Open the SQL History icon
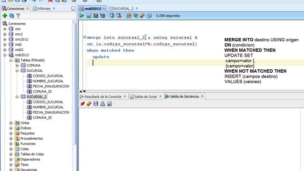The width and height of the screenshot is (304, 171). coord(149,16)
